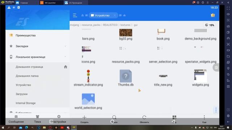Open the cloud icon in top bar
The width and height of the screenshot is (232, 130).
[x=124, y=15]
